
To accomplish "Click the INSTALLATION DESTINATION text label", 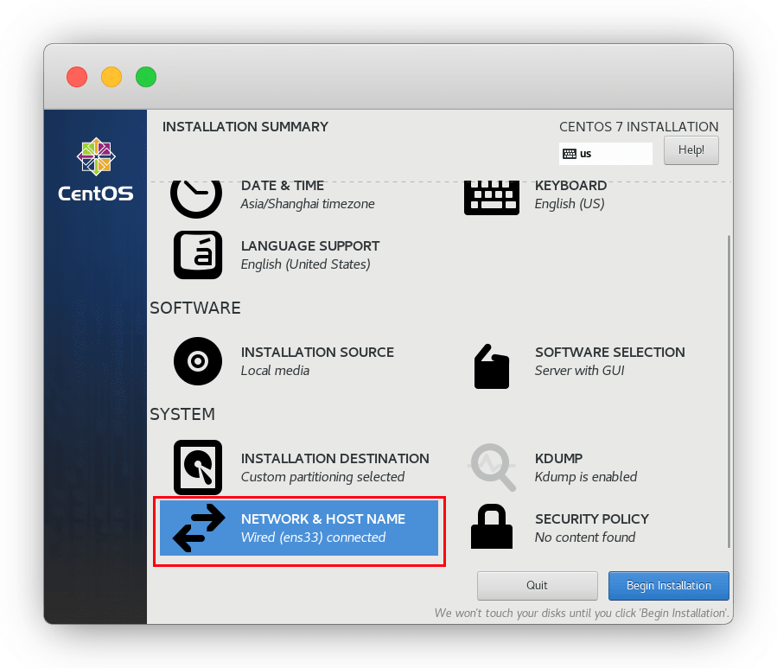I will pyautogui.click(x=334, y=459).
